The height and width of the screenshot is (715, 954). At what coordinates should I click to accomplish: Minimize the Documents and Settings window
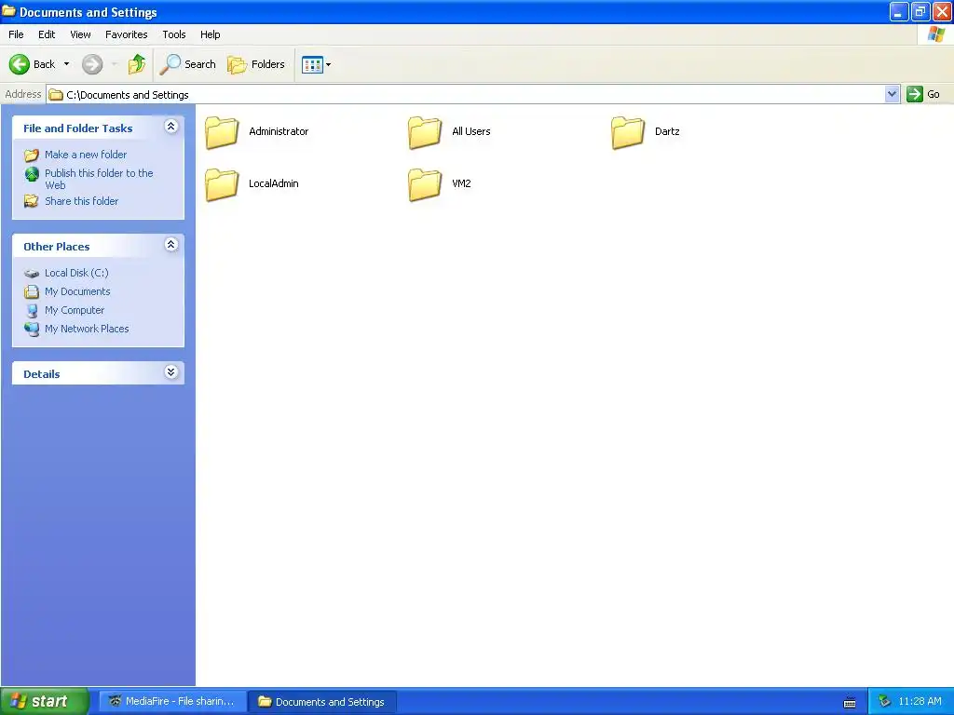(899, 11)
